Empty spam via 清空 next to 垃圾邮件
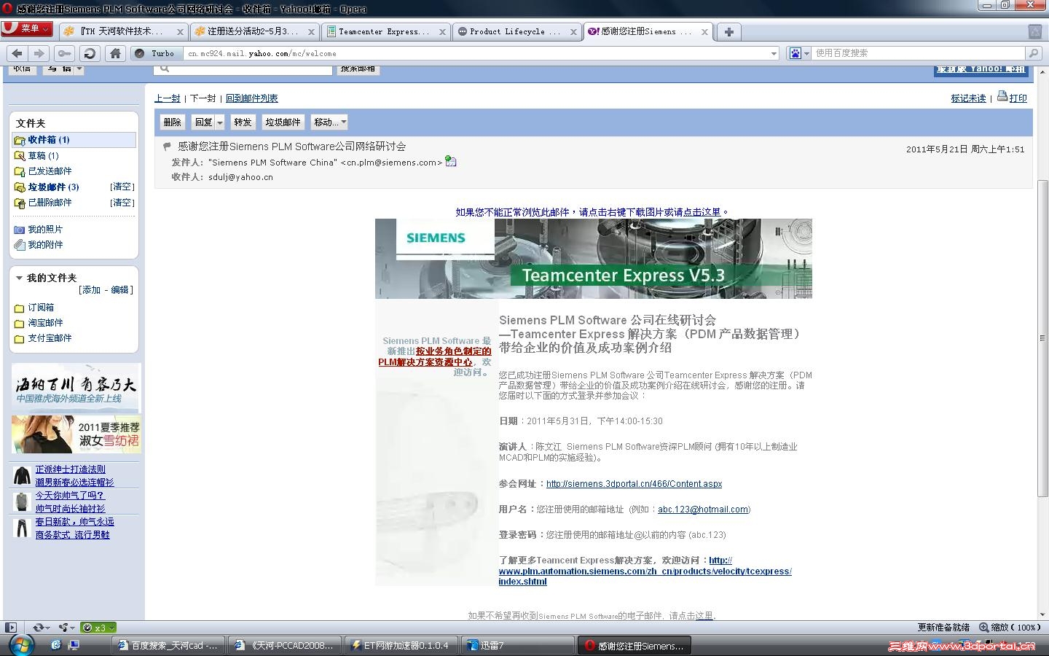 [122, 187]
